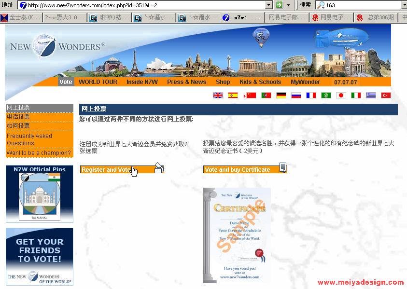Image resolution: width=407 pixels, height=289 pixels.
Task: Click the sample certificate image
Action: (x=237, y=235)
